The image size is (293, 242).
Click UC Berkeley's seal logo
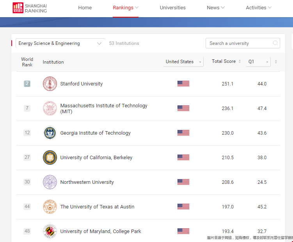pos(50,157)
